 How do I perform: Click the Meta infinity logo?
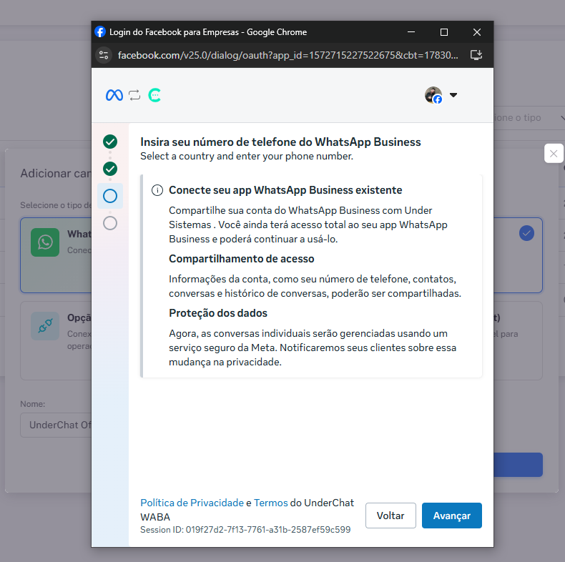pos(114,95)
